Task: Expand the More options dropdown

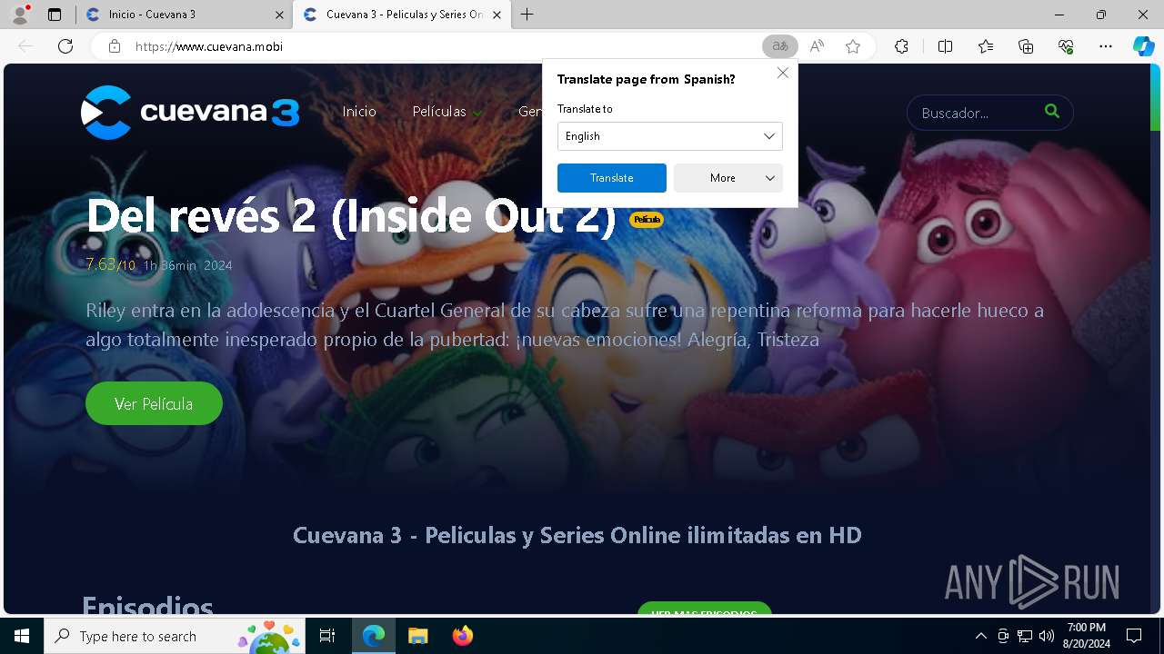Action: [728, 178]
